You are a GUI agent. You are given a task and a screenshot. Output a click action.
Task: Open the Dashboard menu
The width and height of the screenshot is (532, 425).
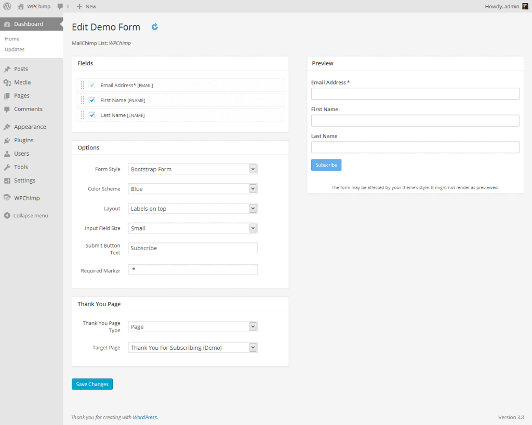click(32, 24)
